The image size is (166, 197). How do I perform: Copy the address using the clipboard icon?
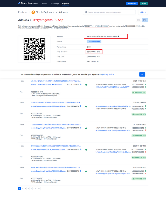pyautogui.click(x=119, y=36)
